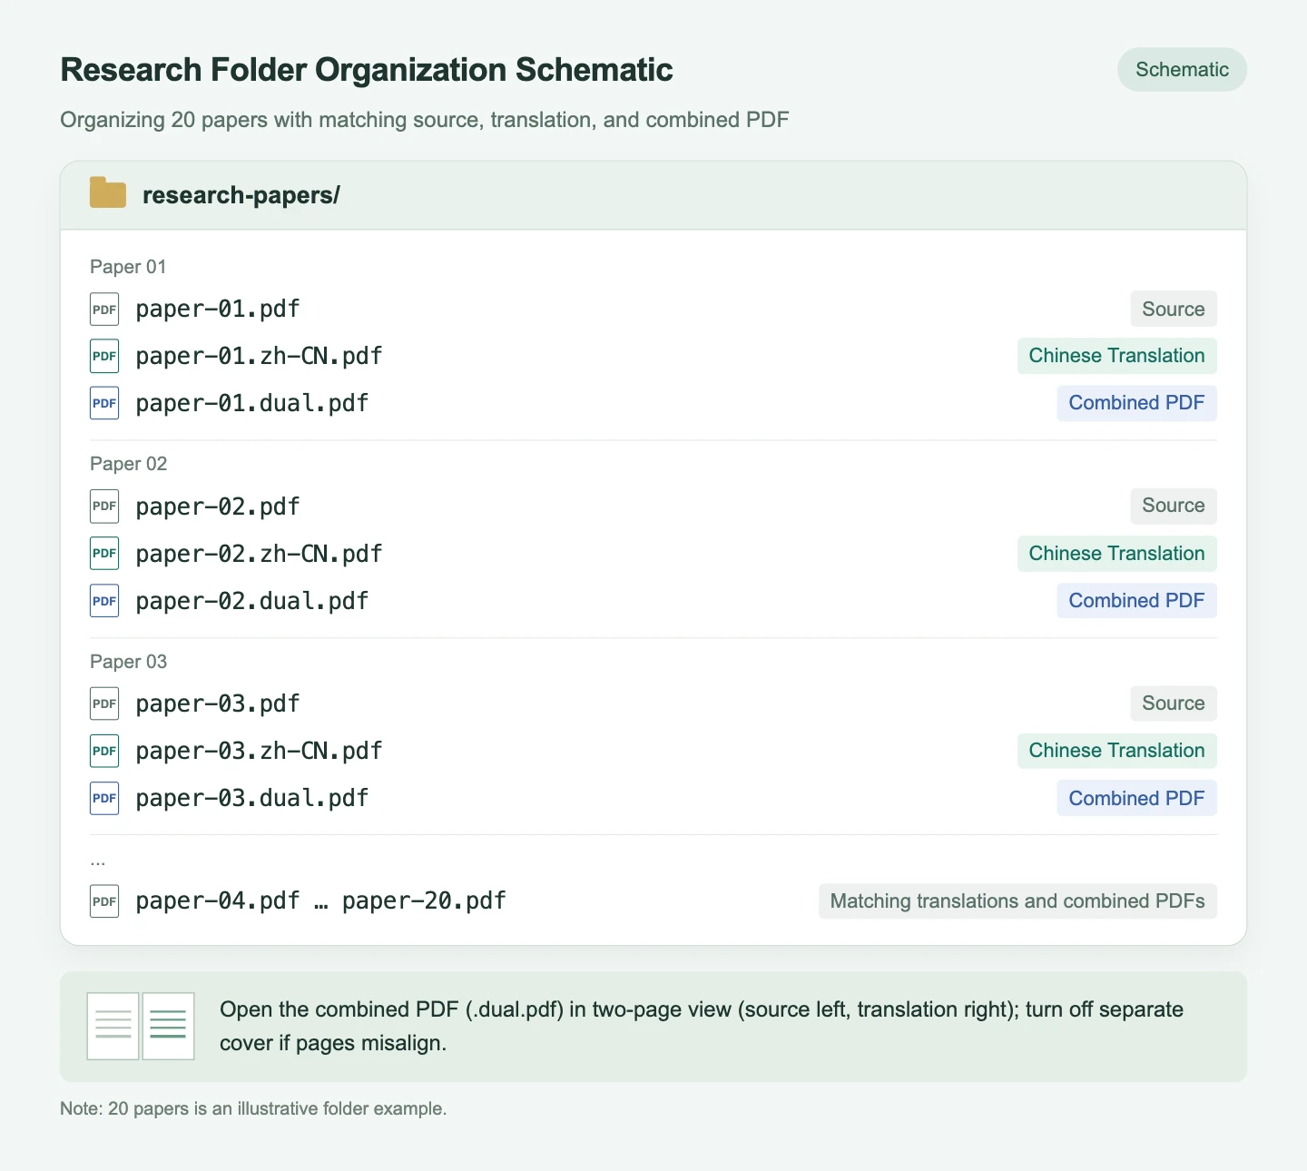Viewport: 1307px width, 1171px height.
Task: Select file name paper-02.zh-CN.pdf
Action: pos(259,554)
